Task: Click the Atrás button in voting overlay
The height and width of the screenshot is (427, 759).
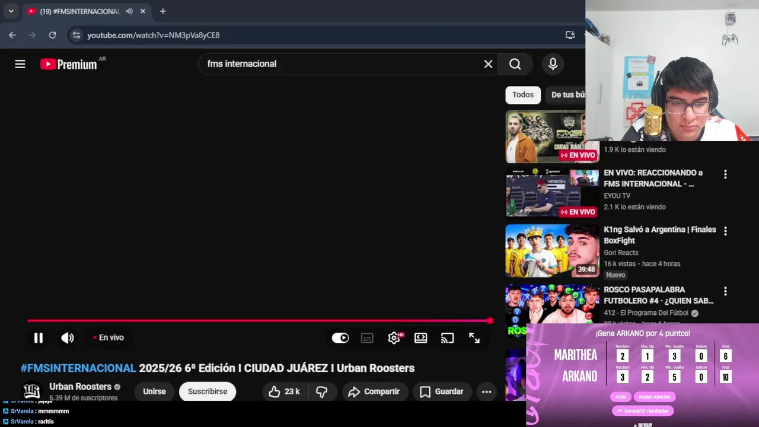Action: (x=620, y=397)
